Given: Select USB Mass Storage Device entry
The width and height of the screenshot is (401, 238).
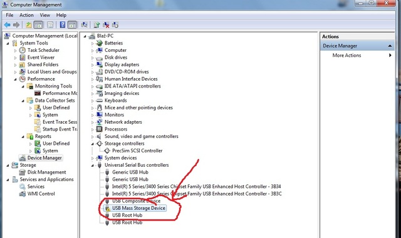Looking at the screenshot, I should 138,208.
